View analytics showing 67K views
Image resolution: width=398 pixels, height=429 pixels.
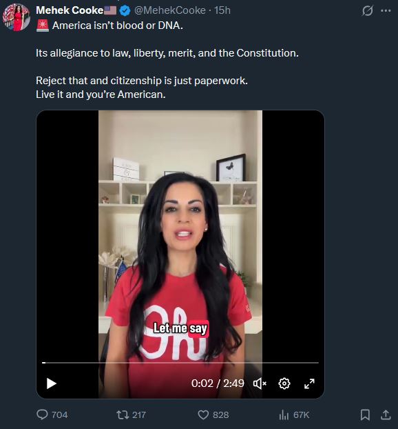[x=294, y=415]
